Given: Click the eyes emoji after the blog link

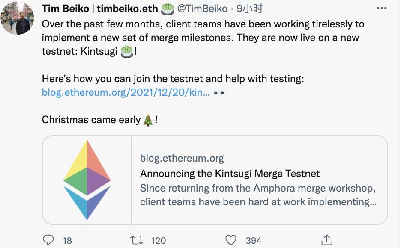Looking at the screenshot, I should (219, 92).
